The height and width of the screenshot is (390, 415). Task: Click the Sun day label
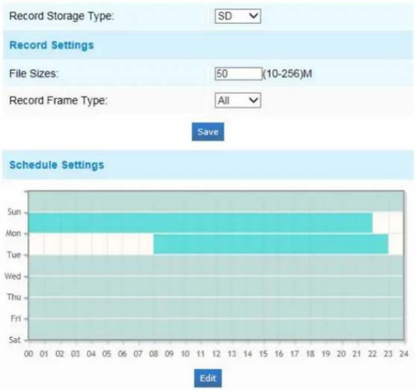pyautogui.click(x=14, y=212)
